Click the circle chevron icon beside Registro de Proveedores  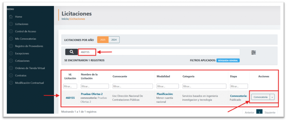pos(11,46)
